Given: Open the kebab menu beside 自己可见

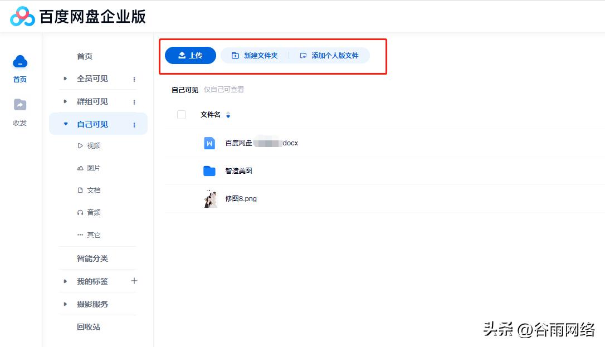Looking at the screenshot, I should (134, 125).
